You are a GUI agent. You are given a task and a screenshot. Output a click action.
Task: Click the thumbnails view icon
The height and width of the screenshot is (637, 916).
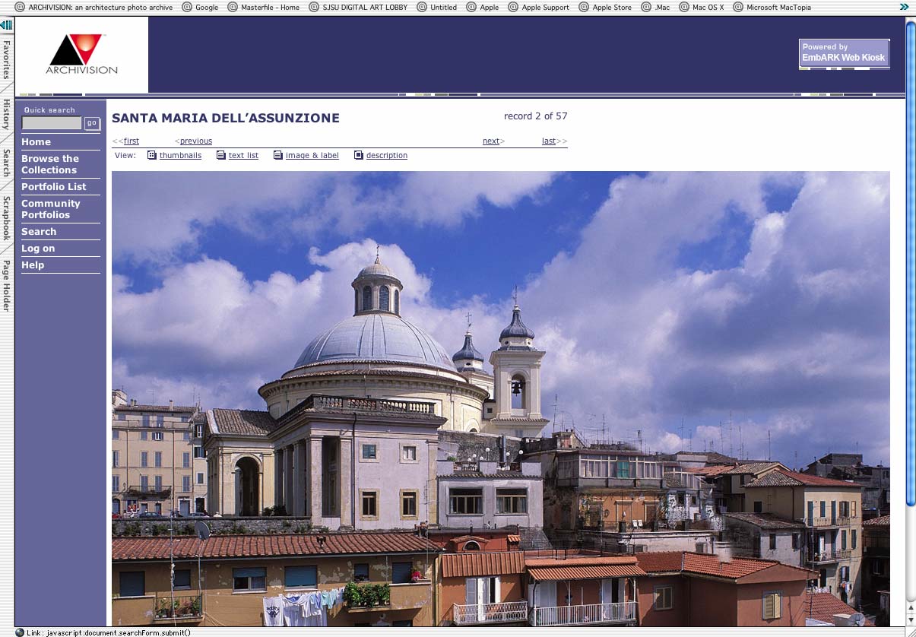pyautogui.click(x=151, y=155)
